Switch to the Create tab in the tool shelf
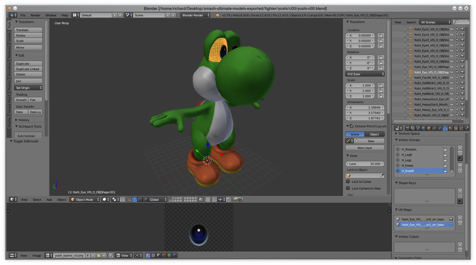Viewport: 476px width, 265px height. (x=9, y=37)
